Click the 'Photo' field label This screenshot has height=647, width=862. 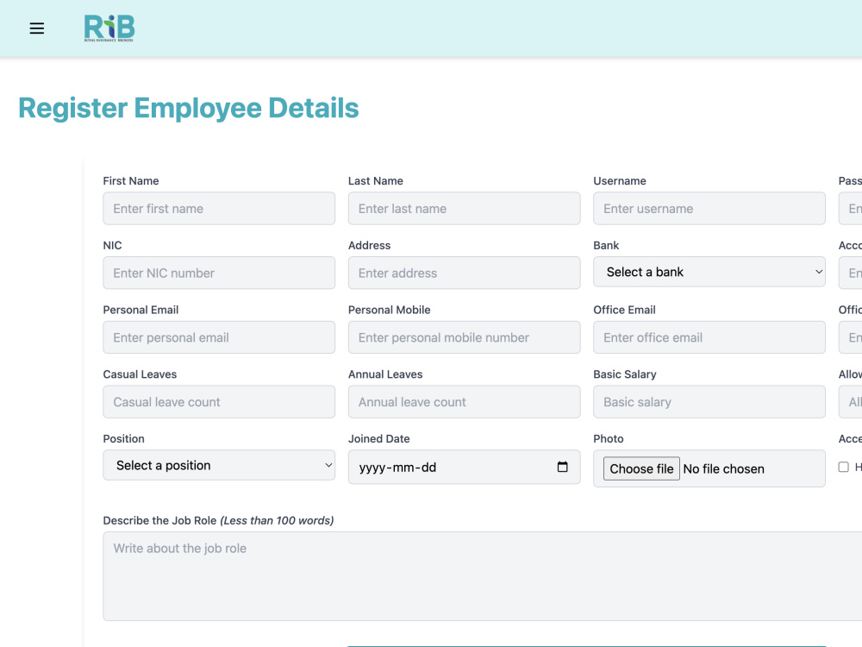[x=608, y=438]
